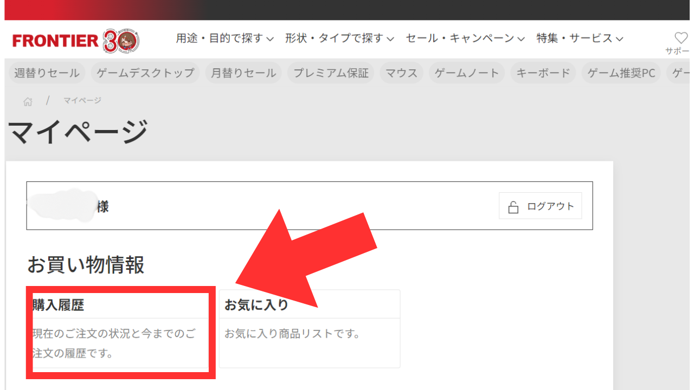The width and height of the screenshot is (694, 390).
Task: Open the プレミアム保証 tag
Action: (331, 73)
